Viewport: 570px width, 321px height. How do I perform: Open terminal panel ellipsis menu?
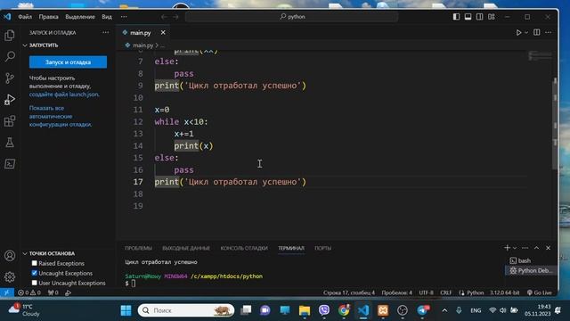(525, 248)
